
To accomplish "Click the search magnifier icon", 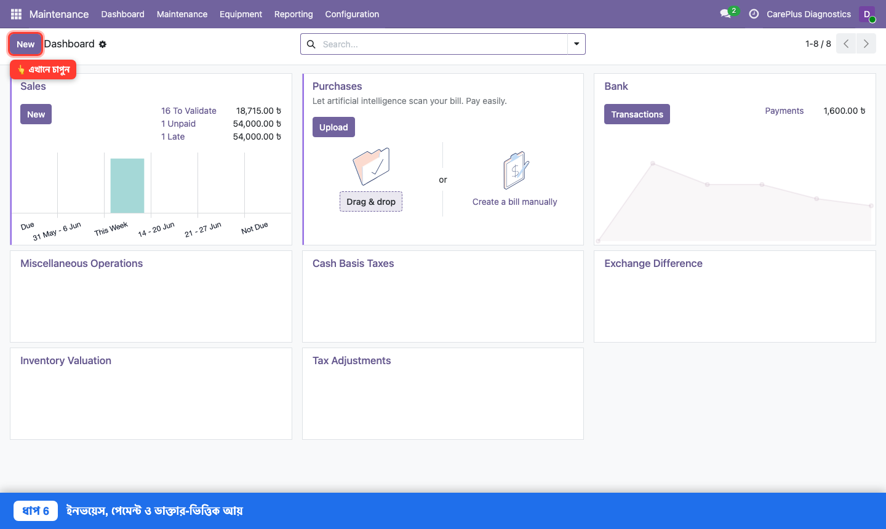I will [x=311, y=44].
